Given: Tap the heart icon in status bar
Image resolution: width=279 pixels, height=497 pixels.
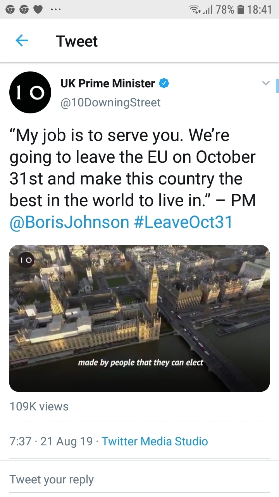Looking at the screenshot, I should point(38,9).
